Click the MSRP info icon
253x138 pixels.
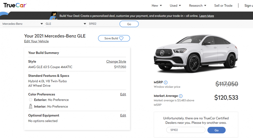(166, 82)
